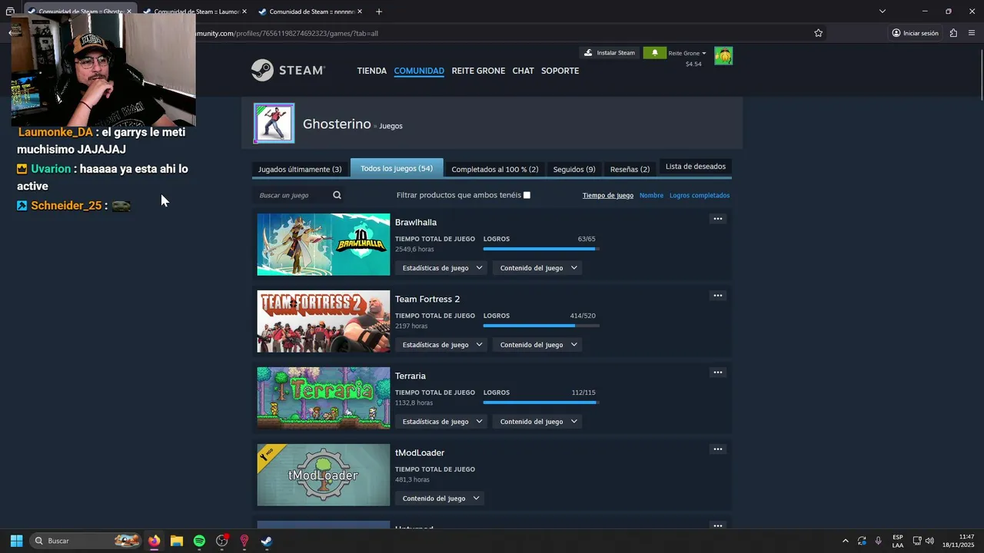
Task: Open Reseñas tab
Action: click(x=630, y=169)
